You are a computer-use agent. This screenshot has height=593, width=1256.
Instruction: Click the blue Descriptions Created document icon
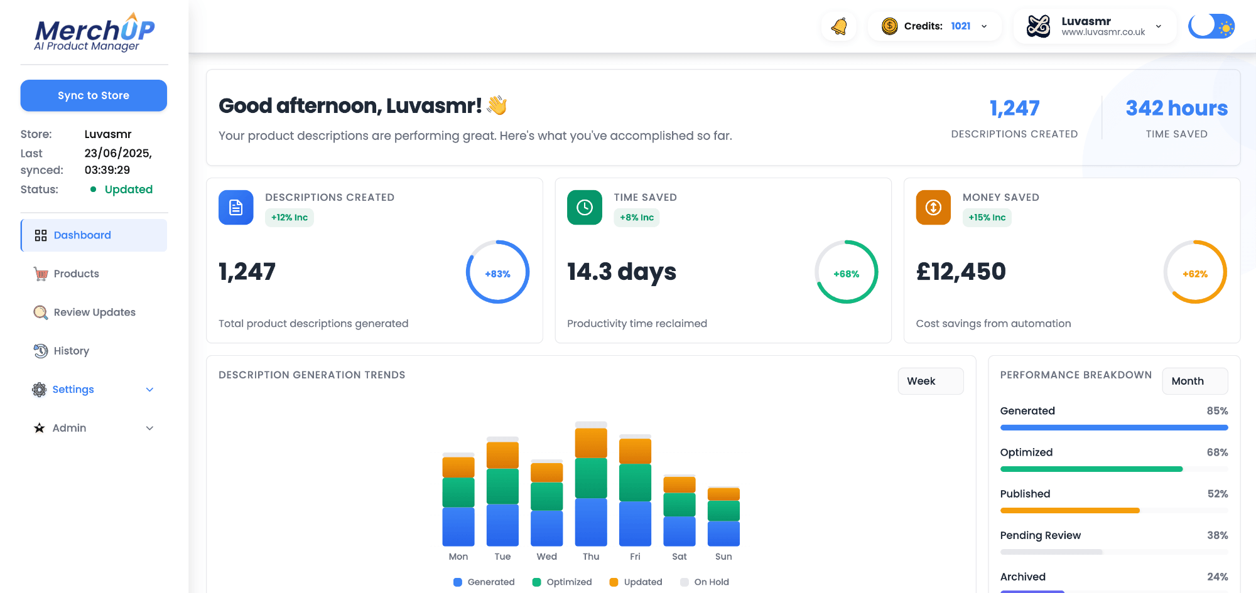[235, 208]
